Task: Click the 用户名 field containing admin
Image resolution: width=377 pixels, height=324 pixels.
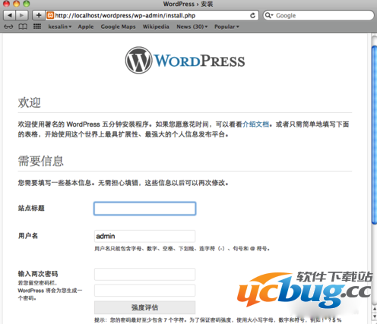Action: (x=145, y=236)
